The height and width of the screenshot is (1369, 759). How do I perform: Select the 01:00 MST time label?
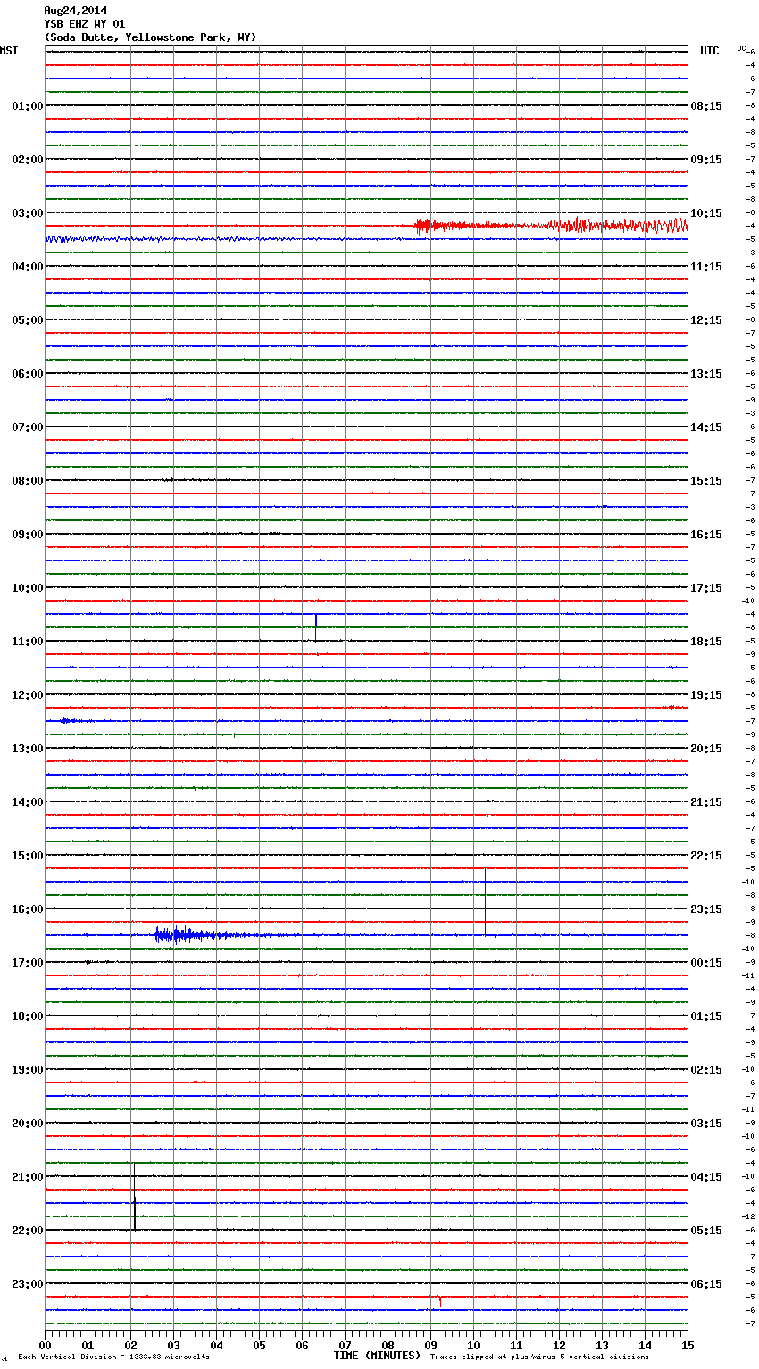point(28,105)
